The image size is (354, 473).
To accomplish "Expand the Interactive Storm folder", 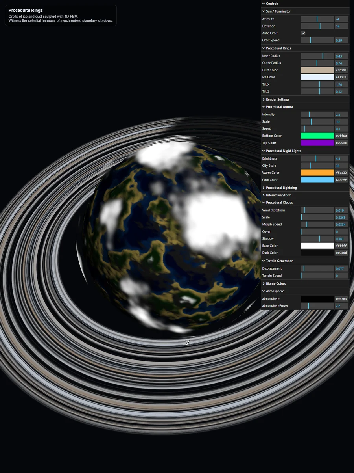I will coord(278,195).
